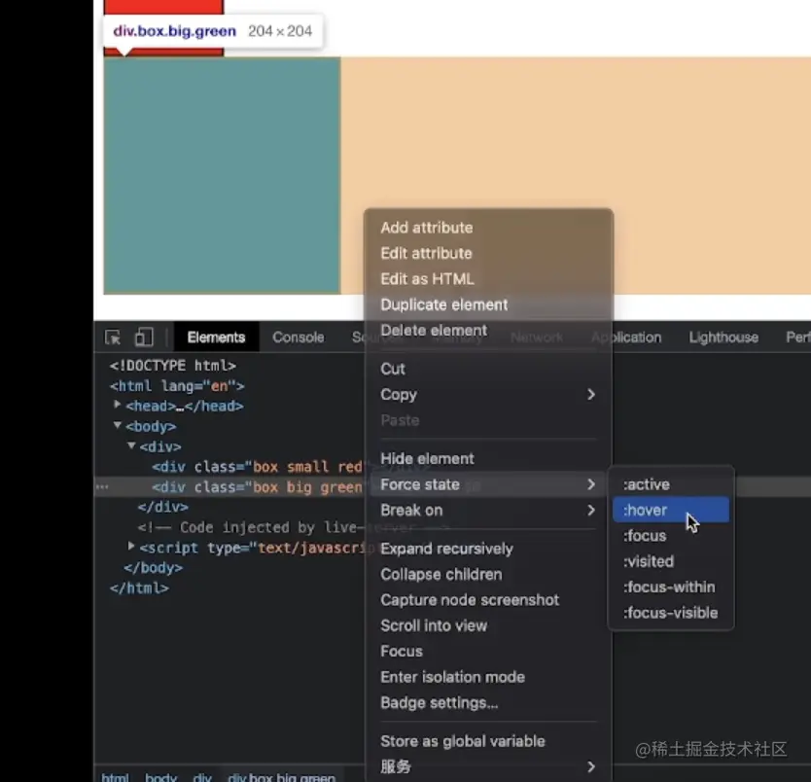
Task: Activate the inspect element picker icon
Action: coord(112,338)
